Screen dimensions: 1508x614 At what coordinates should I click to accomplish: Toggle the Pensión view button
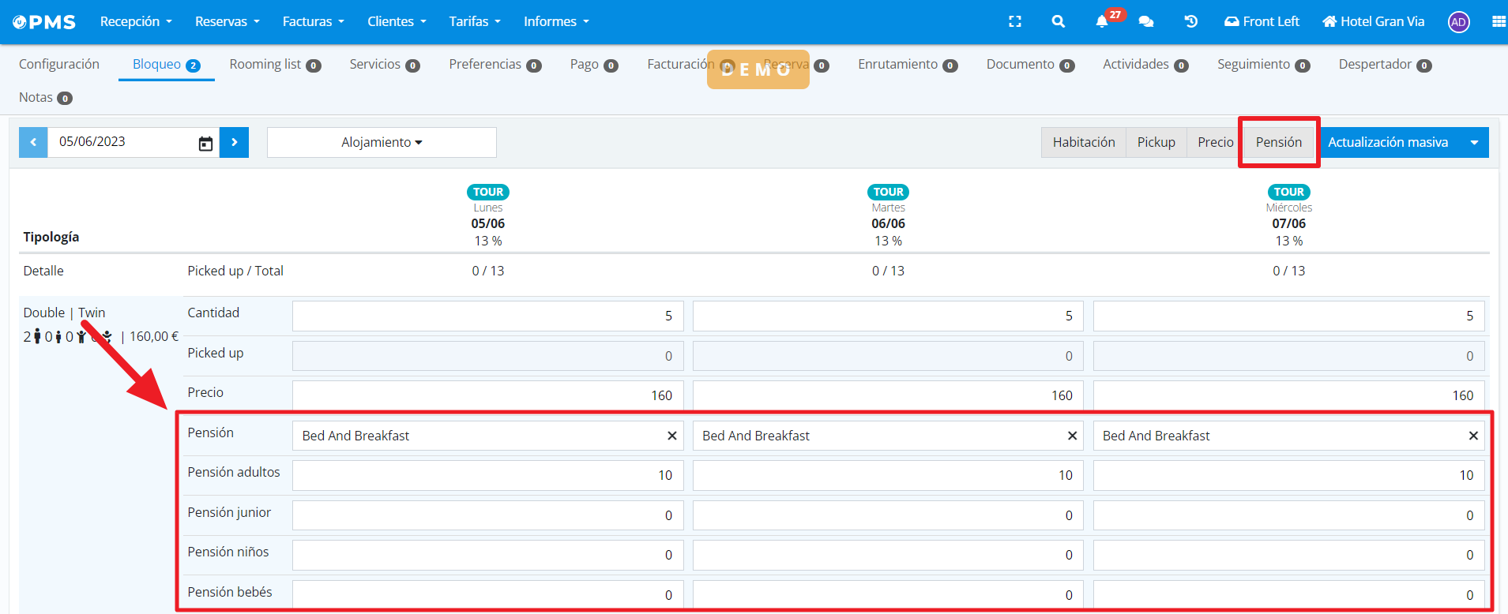(x=1278, y=143)
